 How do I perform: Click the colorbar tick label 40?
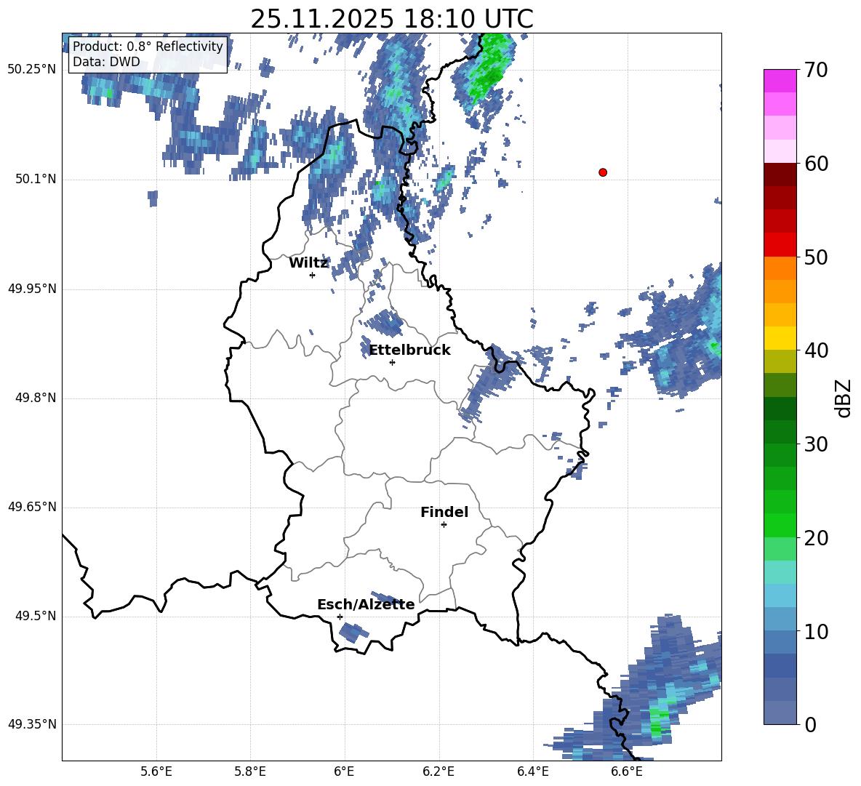click(x=816, y=350)
